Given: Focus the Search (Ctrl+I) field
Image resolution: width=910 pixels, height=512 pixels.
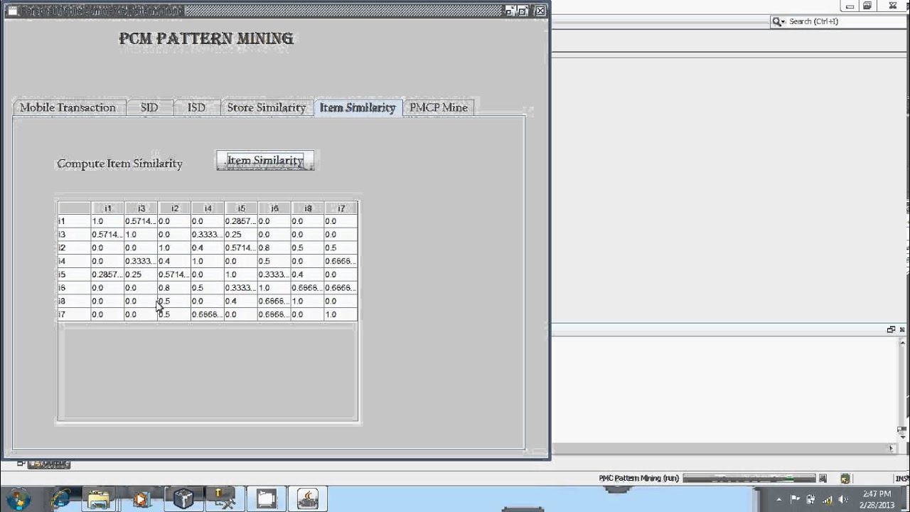Looking at the screenshot, I should point(839,21).
